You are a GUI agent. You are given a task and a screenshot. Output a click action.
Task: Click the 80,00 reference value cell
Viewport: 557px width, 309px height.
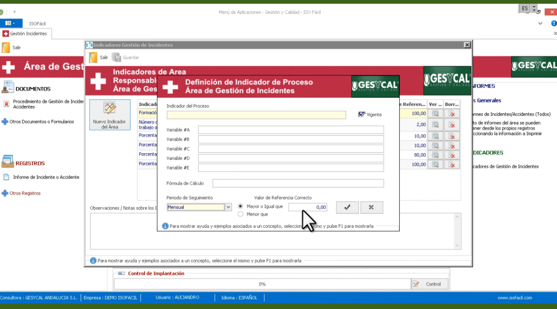pos(413,155)
